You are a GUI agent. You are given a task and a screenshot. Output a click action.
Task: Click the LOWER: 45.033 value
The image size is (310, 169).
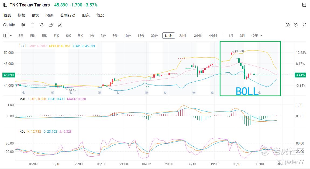(84, 46)
